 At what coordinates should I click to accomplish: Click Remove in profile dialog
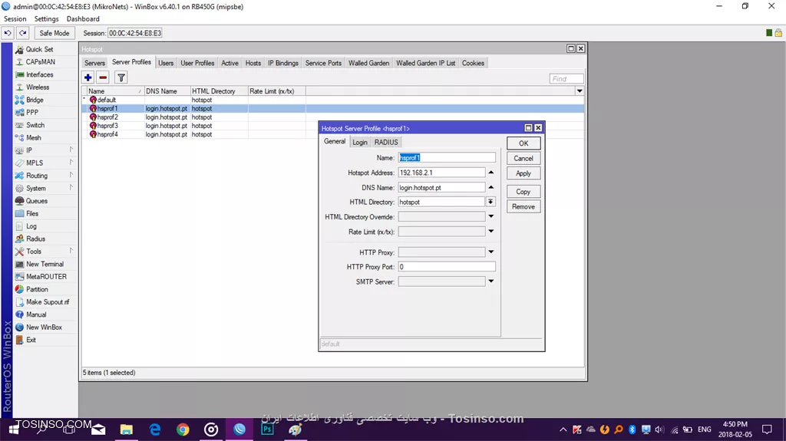(x=523, y=206)
